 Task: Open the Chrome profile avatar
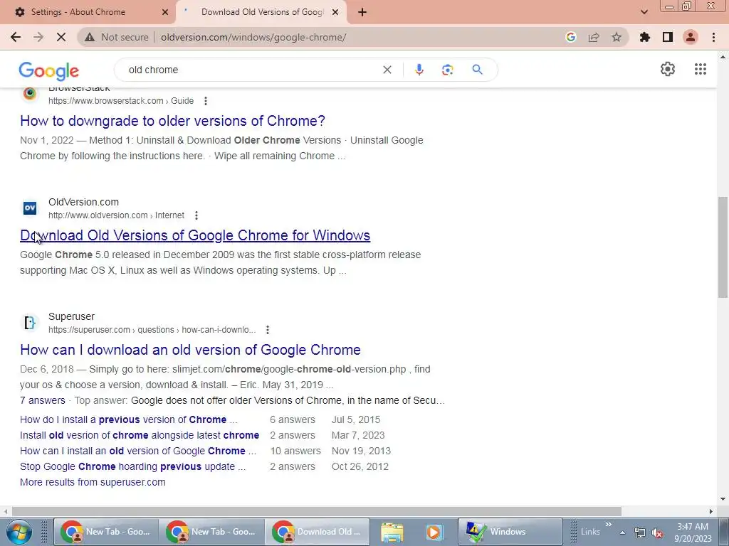pyautogui.click(x=691, y=37)
